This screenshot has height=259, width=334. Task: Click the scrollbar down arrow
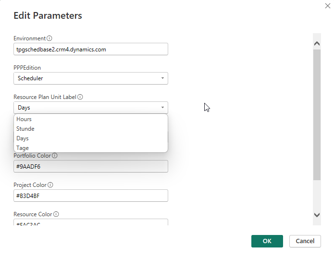(x=317, y=215)
